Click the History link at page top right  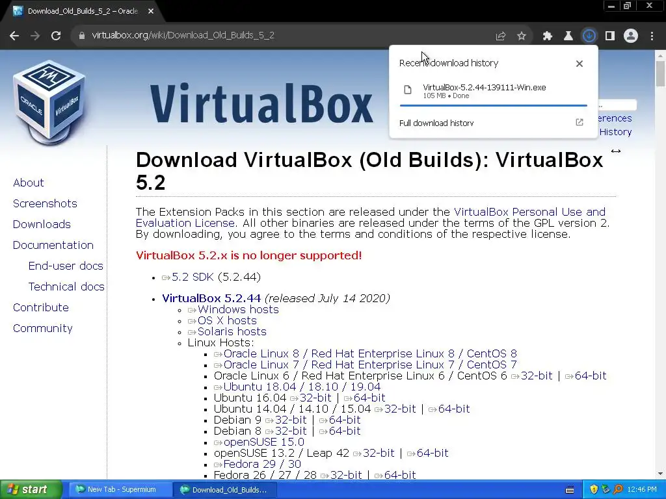[615, 132]
